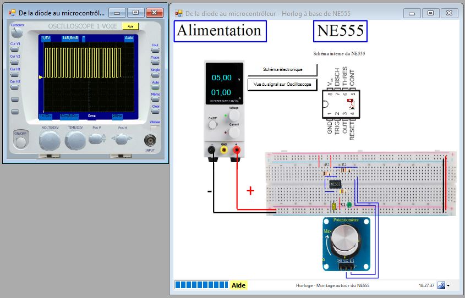This screenshot has width=465, height=298.
Task: Click the Cur H2 cursor button
Action: [15, 87]
